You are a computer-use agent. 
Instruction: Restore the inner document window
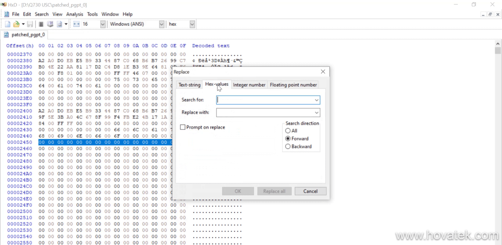[490, 14]
